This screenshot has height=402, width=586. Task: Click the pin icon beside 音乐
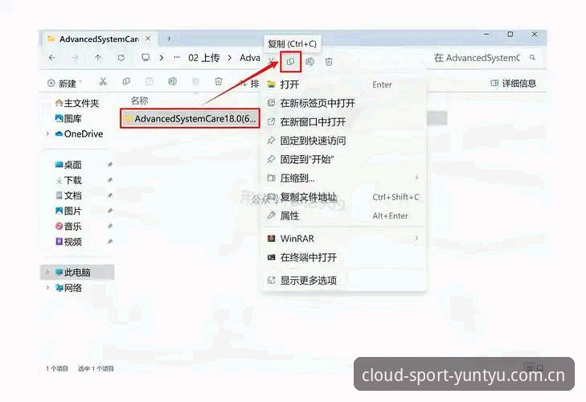point(110,226)
